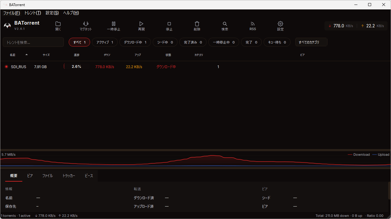Screen dimensions: 391x219
Task: Switch to the トラッカー tab
Action: click(69, 176)
